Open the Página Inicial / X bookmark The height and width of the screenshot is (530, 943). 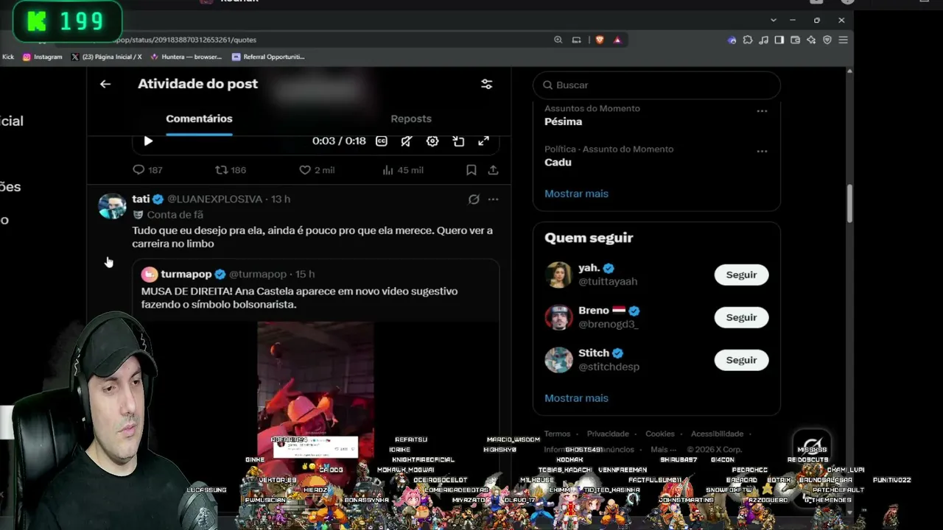[x=106, y=57]
